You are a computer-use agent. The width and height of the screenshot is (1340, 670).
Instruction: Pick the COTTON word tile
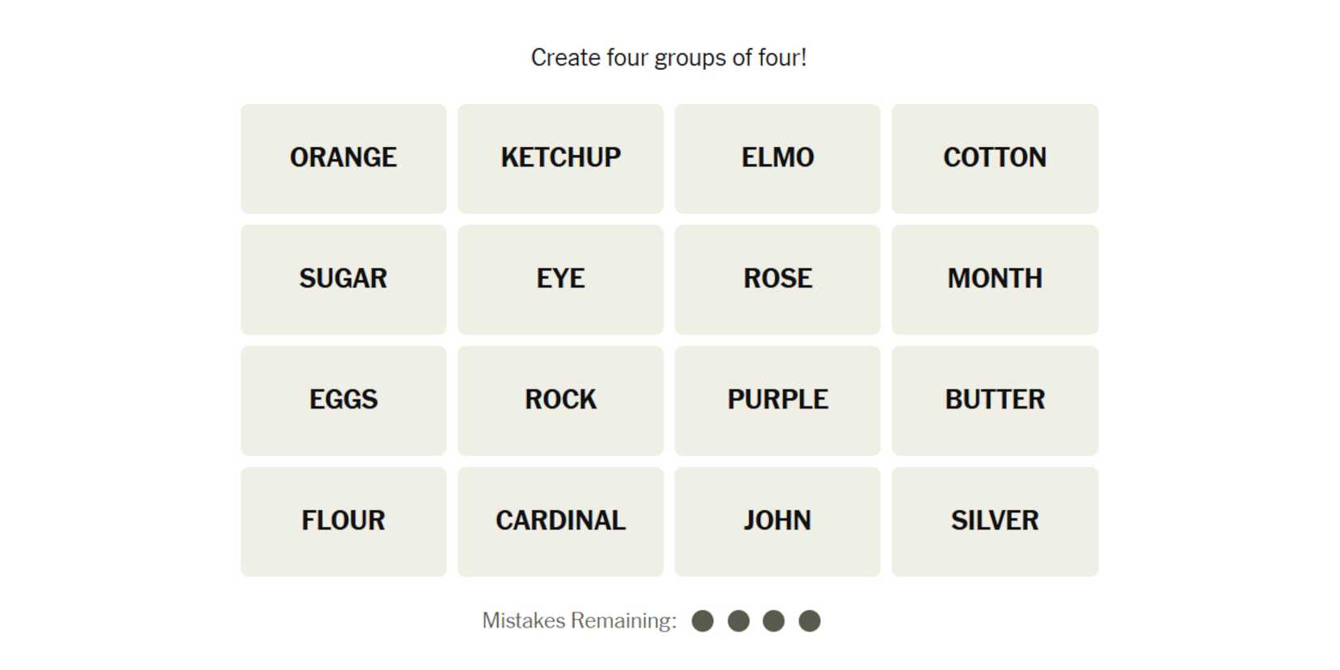(x=995, y=158)
